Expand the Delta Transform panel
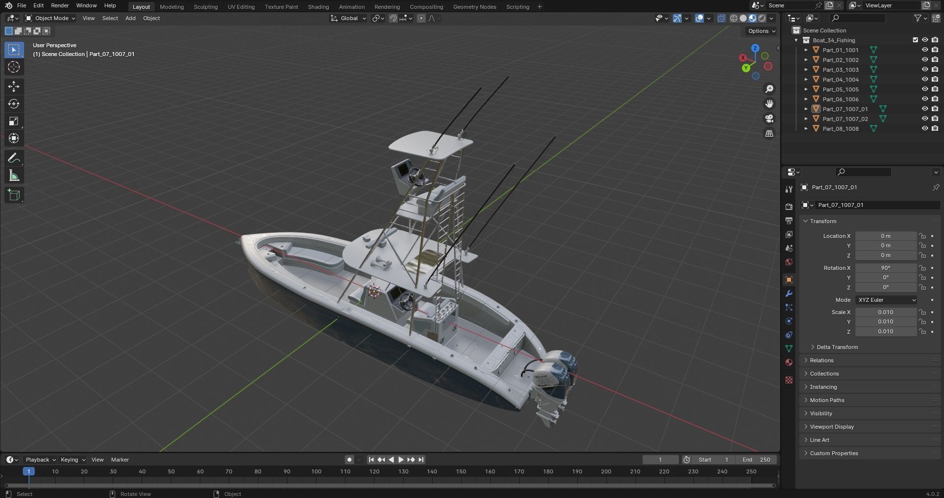The height and width of the screenshot is (498, 944). click(837, 347)
